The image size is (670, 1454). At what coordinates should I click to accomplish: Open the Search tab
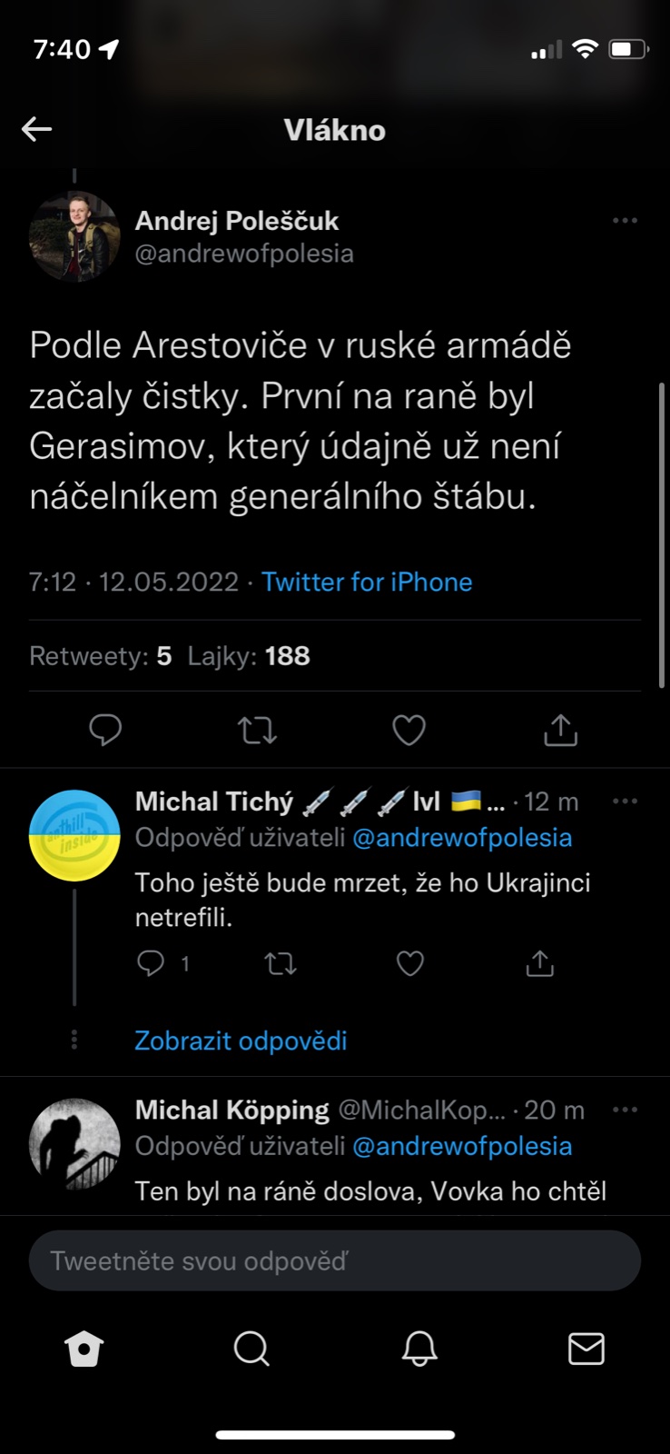point(251,1349)
